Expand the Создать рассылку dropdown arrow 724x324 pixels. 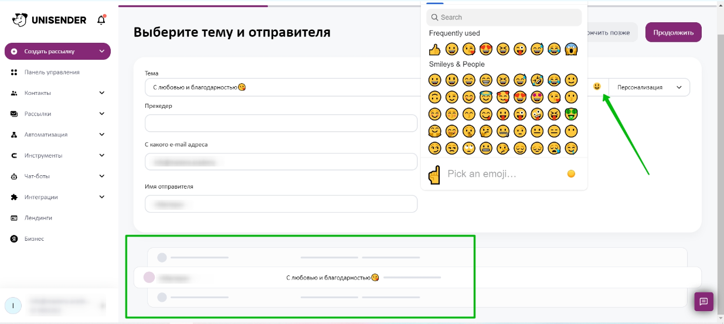(102, 52)
